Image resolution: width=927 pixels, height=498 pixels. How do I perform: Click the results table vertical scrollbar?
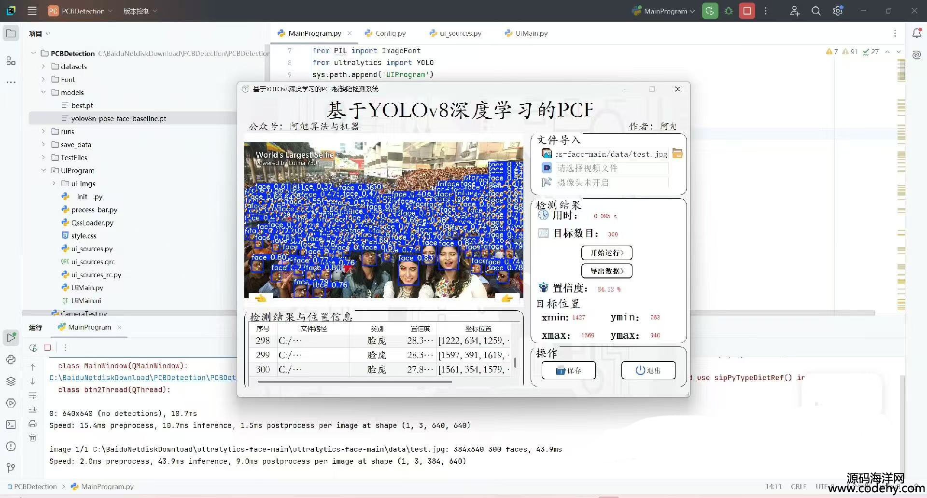[515, 362]
